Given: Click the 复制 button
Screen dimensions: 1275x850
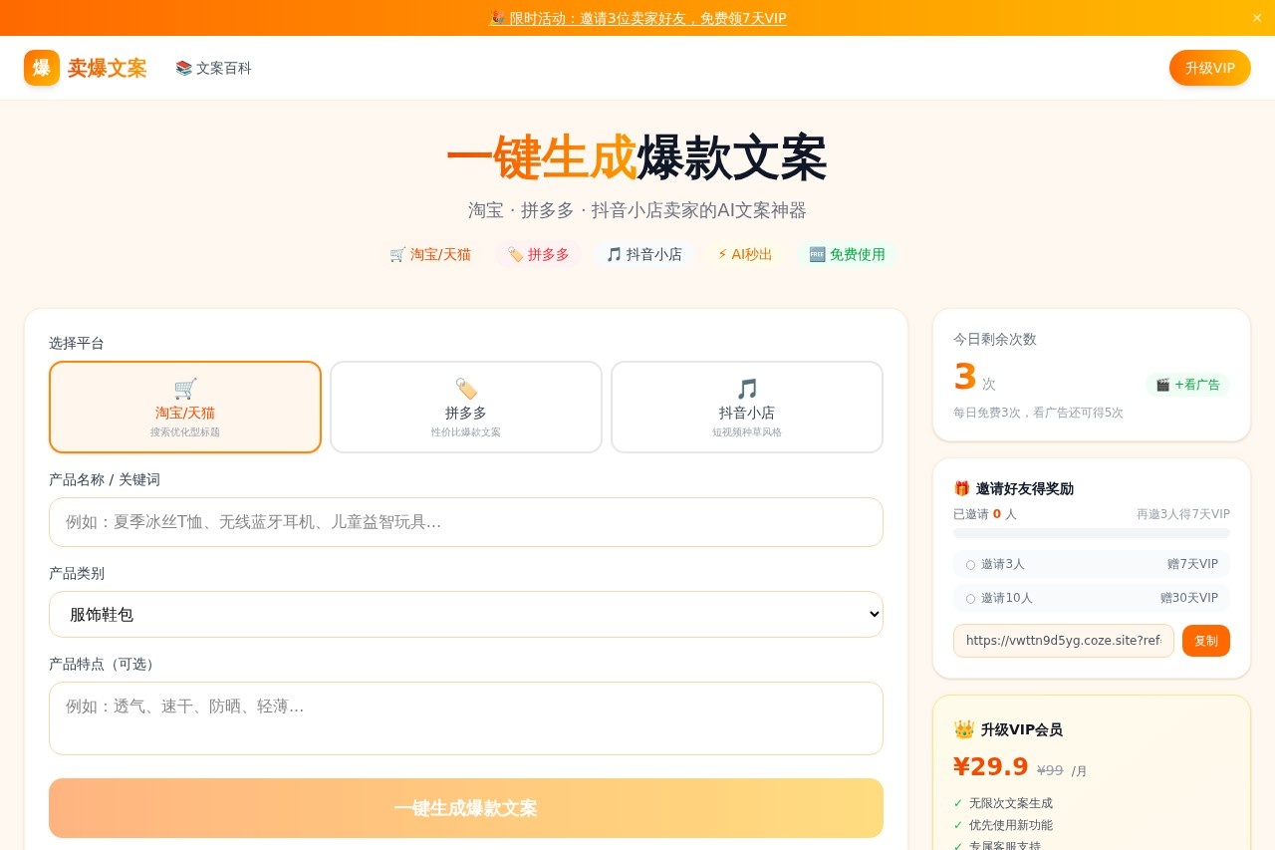Looking at the screenshot, I should pyautogui.click(x=1206, y=641).
